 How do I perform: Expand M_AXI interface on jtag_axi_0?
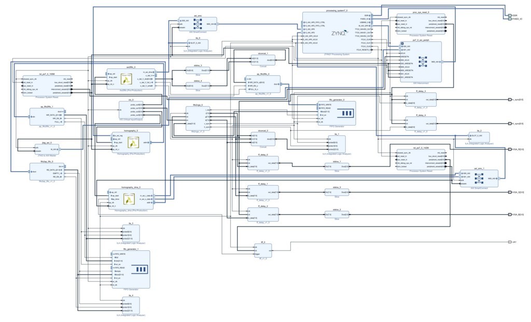[58, 149]
